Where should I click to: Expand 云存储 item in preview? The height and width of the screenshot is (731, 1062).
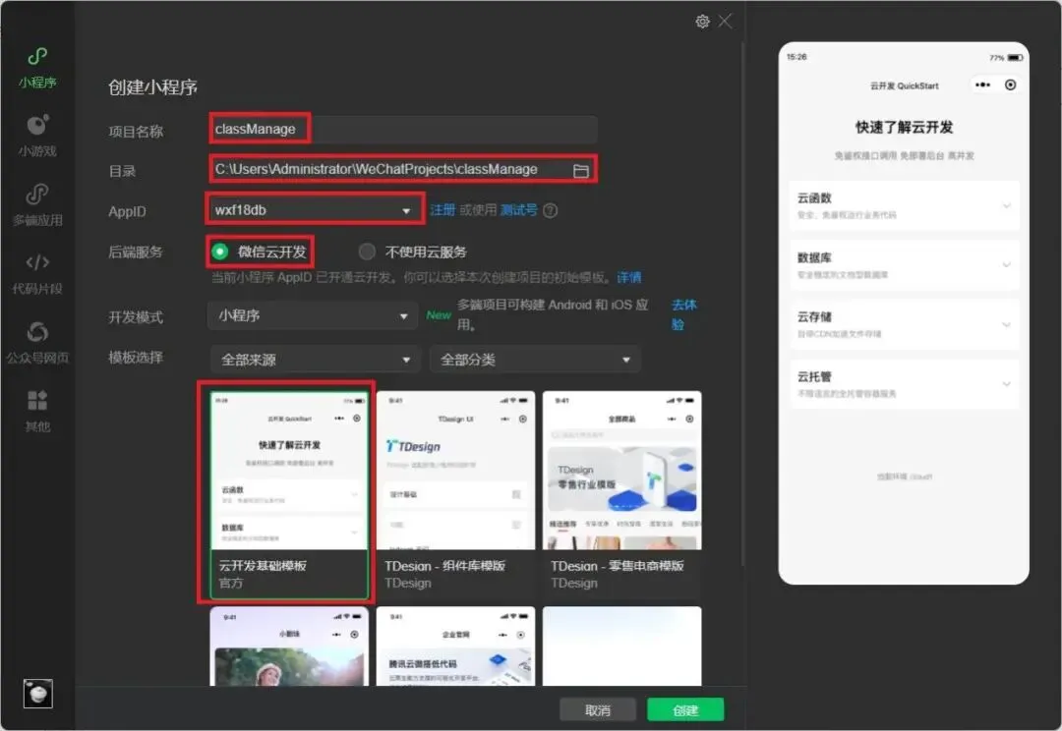click(905, 324)
